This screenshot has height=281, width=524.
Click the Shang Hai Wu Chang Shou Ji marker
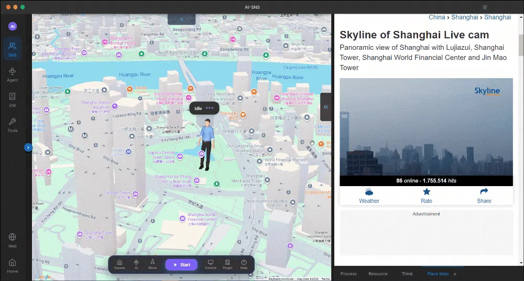(196, 181)
